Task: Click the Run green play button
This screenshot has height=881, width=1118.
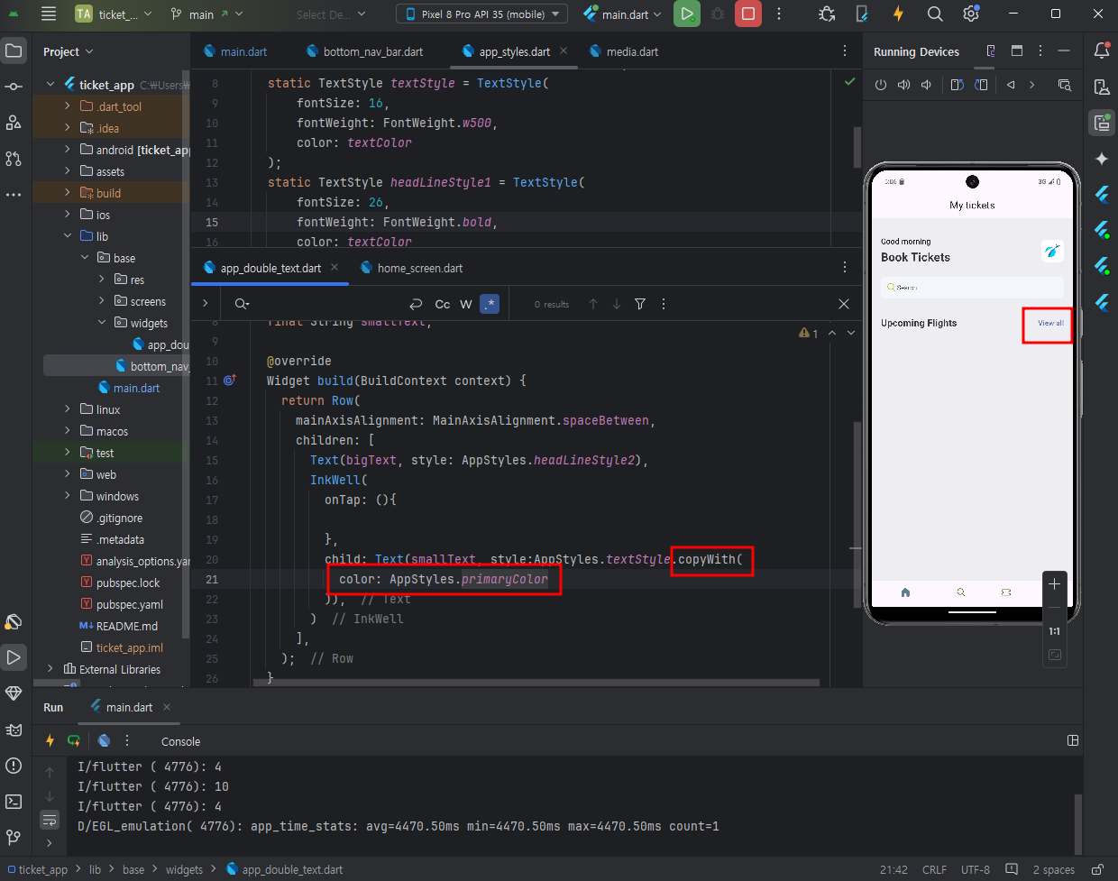Action: (x=686, y=14)
